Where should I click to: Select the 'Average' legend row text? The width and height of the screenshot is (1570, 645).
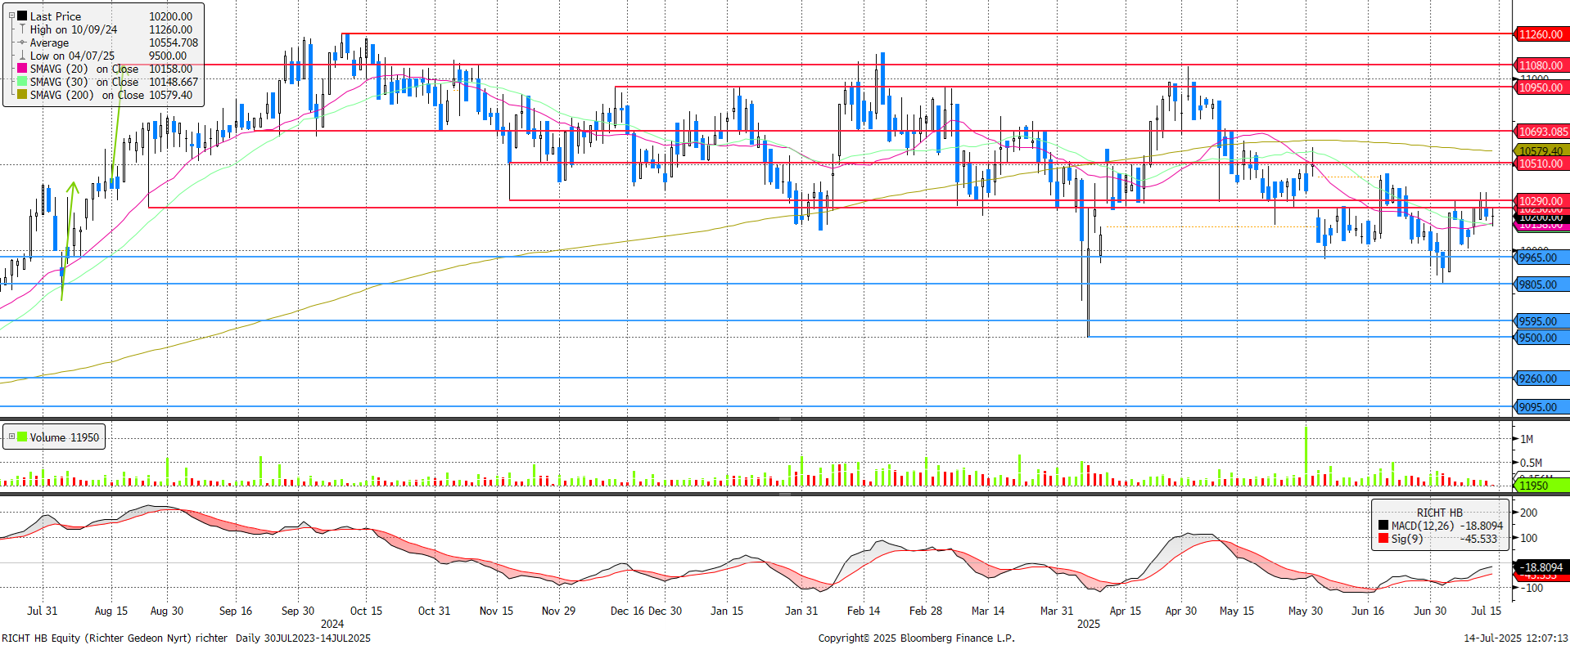tap(49, 43)
